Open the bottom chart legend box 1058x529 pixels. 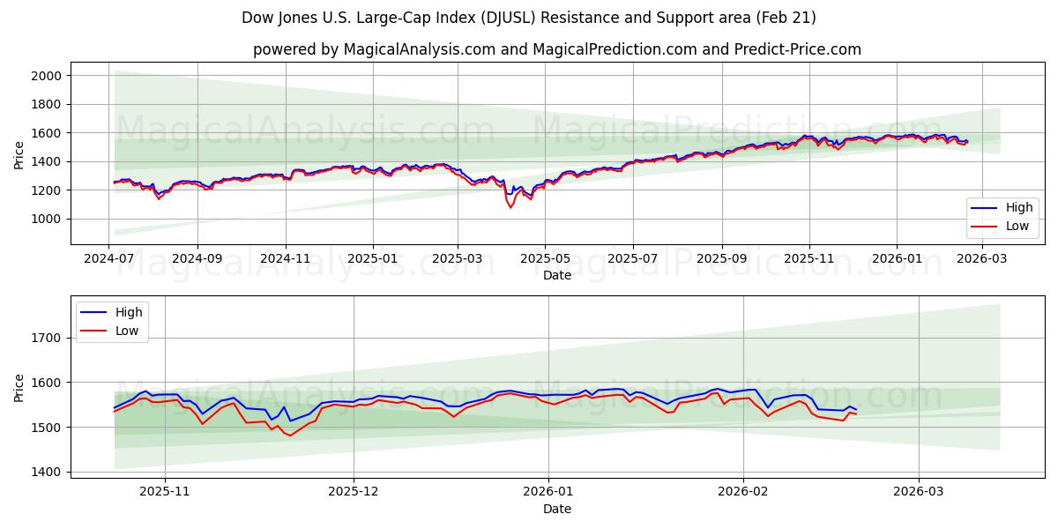coord(111,320)
